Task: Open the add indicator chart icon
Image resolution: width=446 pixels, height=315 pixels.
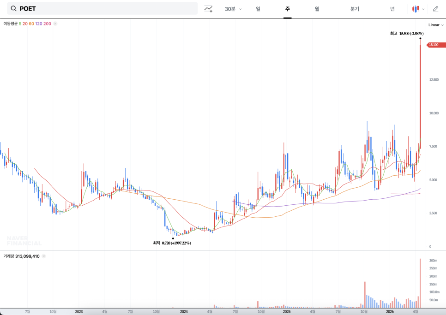Action: 209,9
